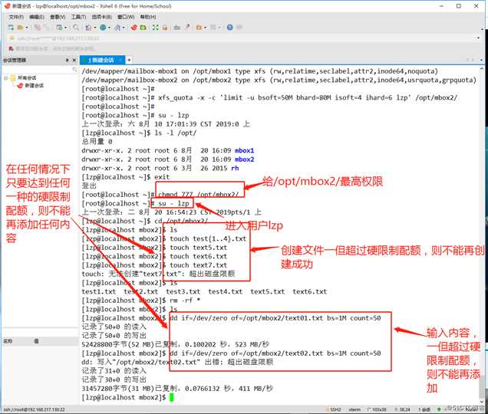Expand the session properties dropdown arrow
The height and width of the screenshot is (414, 488).
(66, 28)
